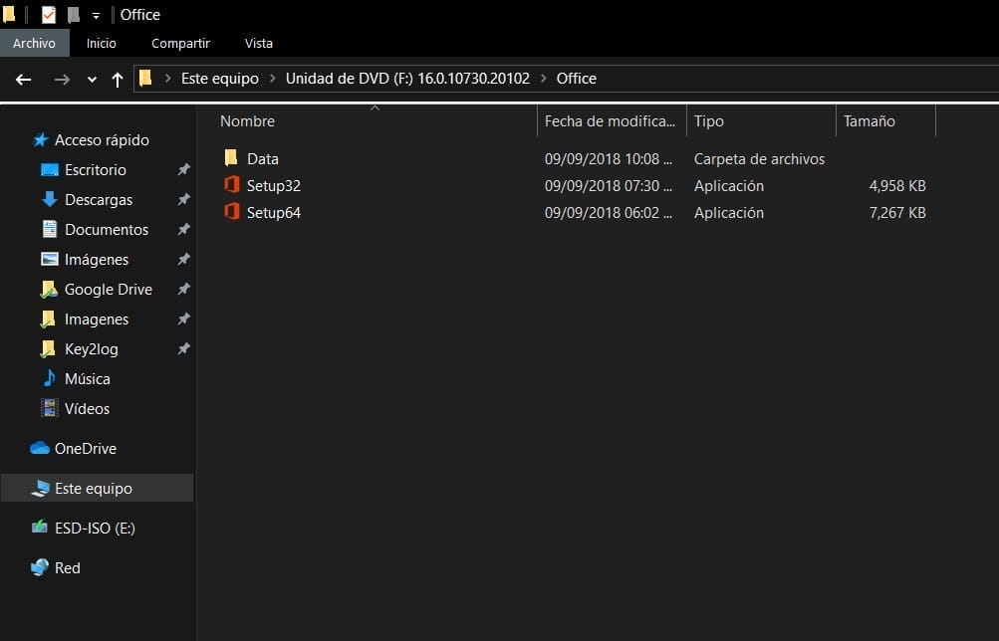Open the Data folder
Image resolution: width=999 pixels, height=641 pixels.
tap(263, 158)
